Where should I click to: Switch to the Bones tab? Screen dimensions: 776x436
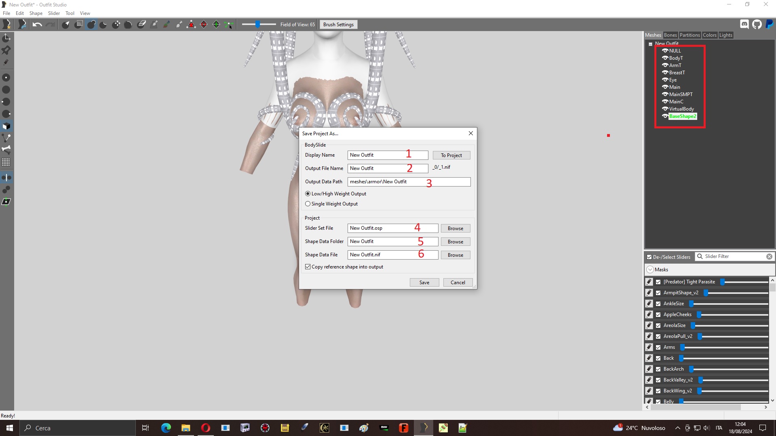point(670,35)
